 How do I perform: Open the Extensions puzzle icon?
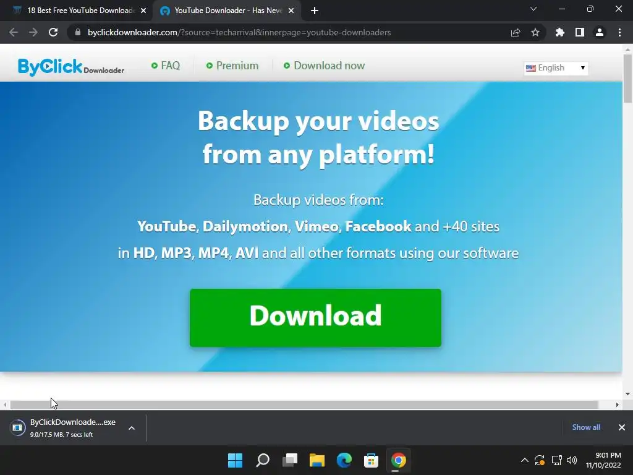[x=559, y=32]
